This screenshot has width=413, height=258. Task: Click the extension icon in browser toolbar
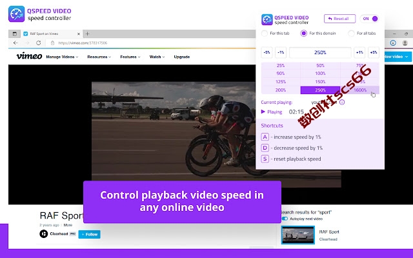pyautogui.click(x=393, y=43)
